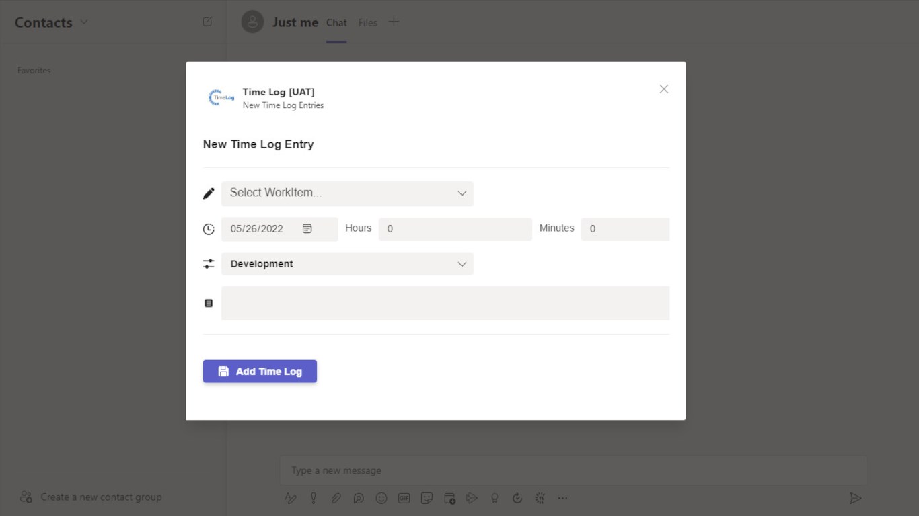Open the sticker picker

pyautogui.click(x=427, y=498)
